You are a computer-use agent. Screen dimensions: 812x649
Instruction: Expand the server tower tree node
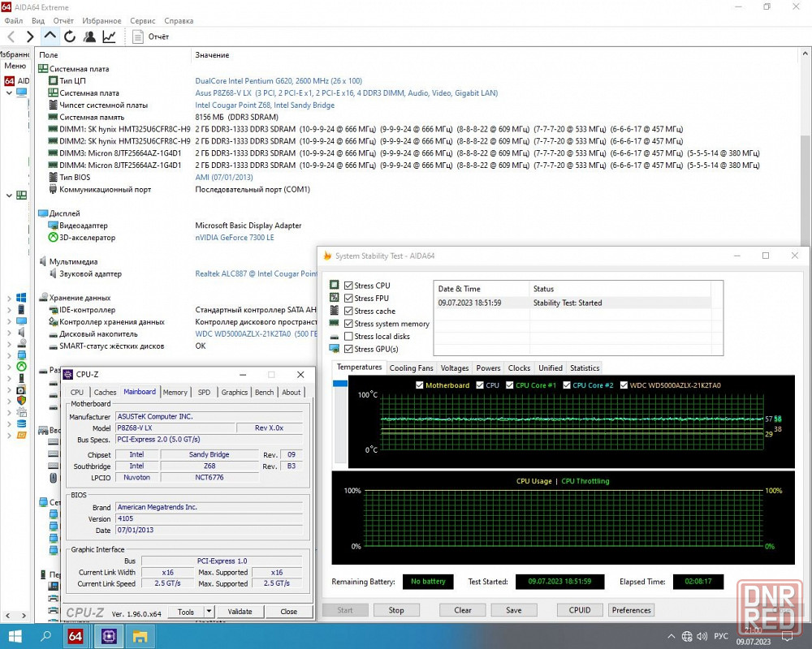9,309
